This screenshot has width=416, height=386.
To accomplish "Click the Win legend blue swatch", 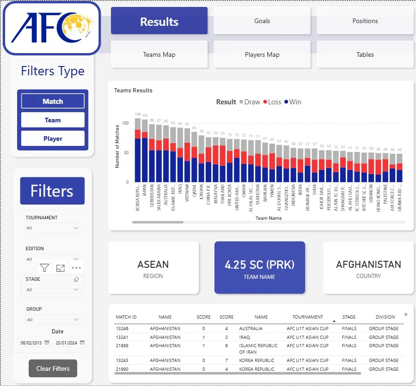I will (x=286, y=102).
